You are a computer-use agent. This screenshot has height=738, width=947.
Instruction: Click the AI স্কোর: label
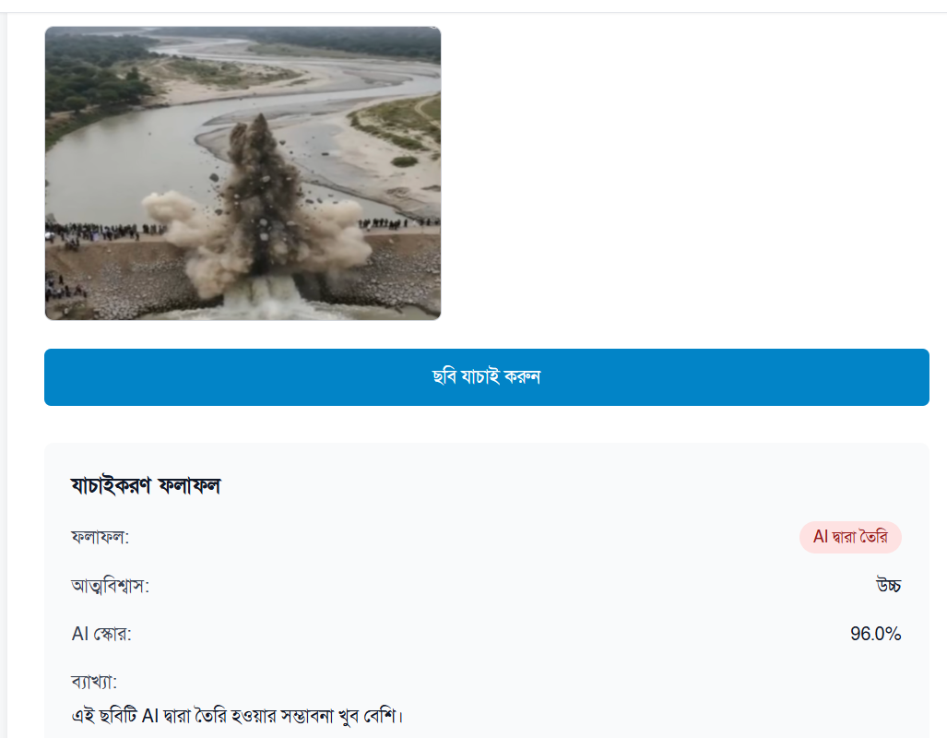point(101,634)
